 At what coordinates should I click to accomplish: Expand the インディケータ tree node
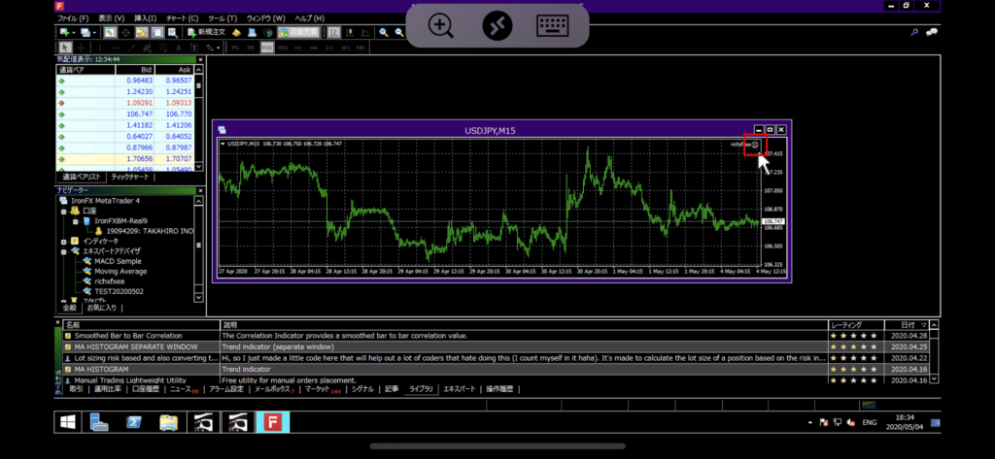point(63,241)
